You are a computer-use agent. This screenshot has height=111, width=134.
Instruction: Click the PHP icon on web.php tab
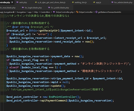[x=17, y=2]
